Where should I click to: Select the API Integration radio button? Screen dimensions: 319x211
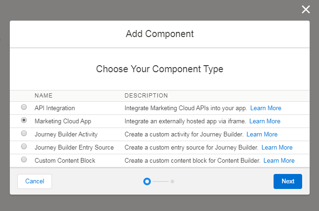tap(24, 108)
